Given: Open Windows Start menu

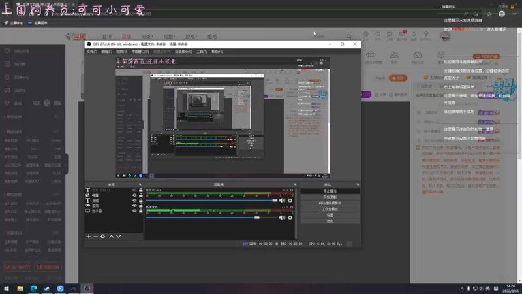Looking at the screenshot, I should (7, 288).
